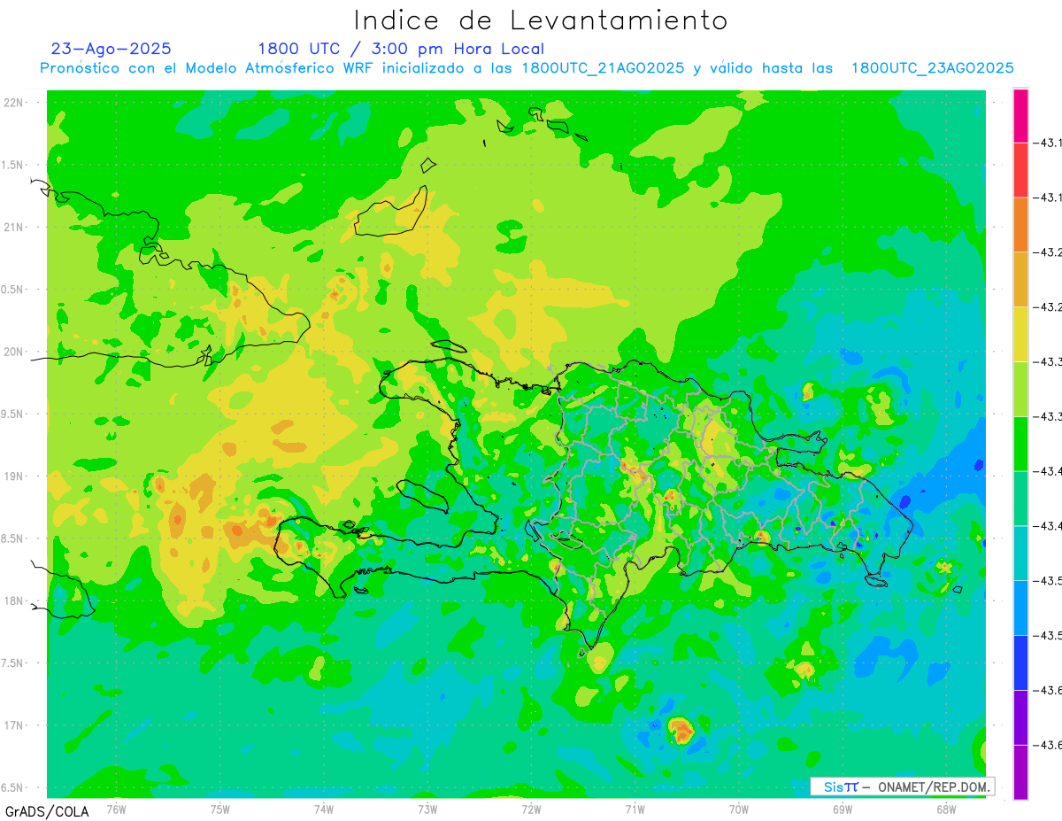Viewport: 1062px width, 821px height.
Task: Pick the hot pink swatch in the color bar
Action: pos(1020,115)
